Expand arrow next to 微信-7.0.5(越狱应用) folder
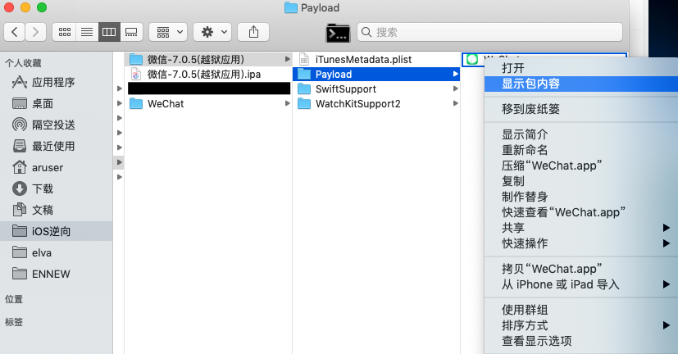The width and height of the screenshot is (678, 354). [x=288, y=59]
